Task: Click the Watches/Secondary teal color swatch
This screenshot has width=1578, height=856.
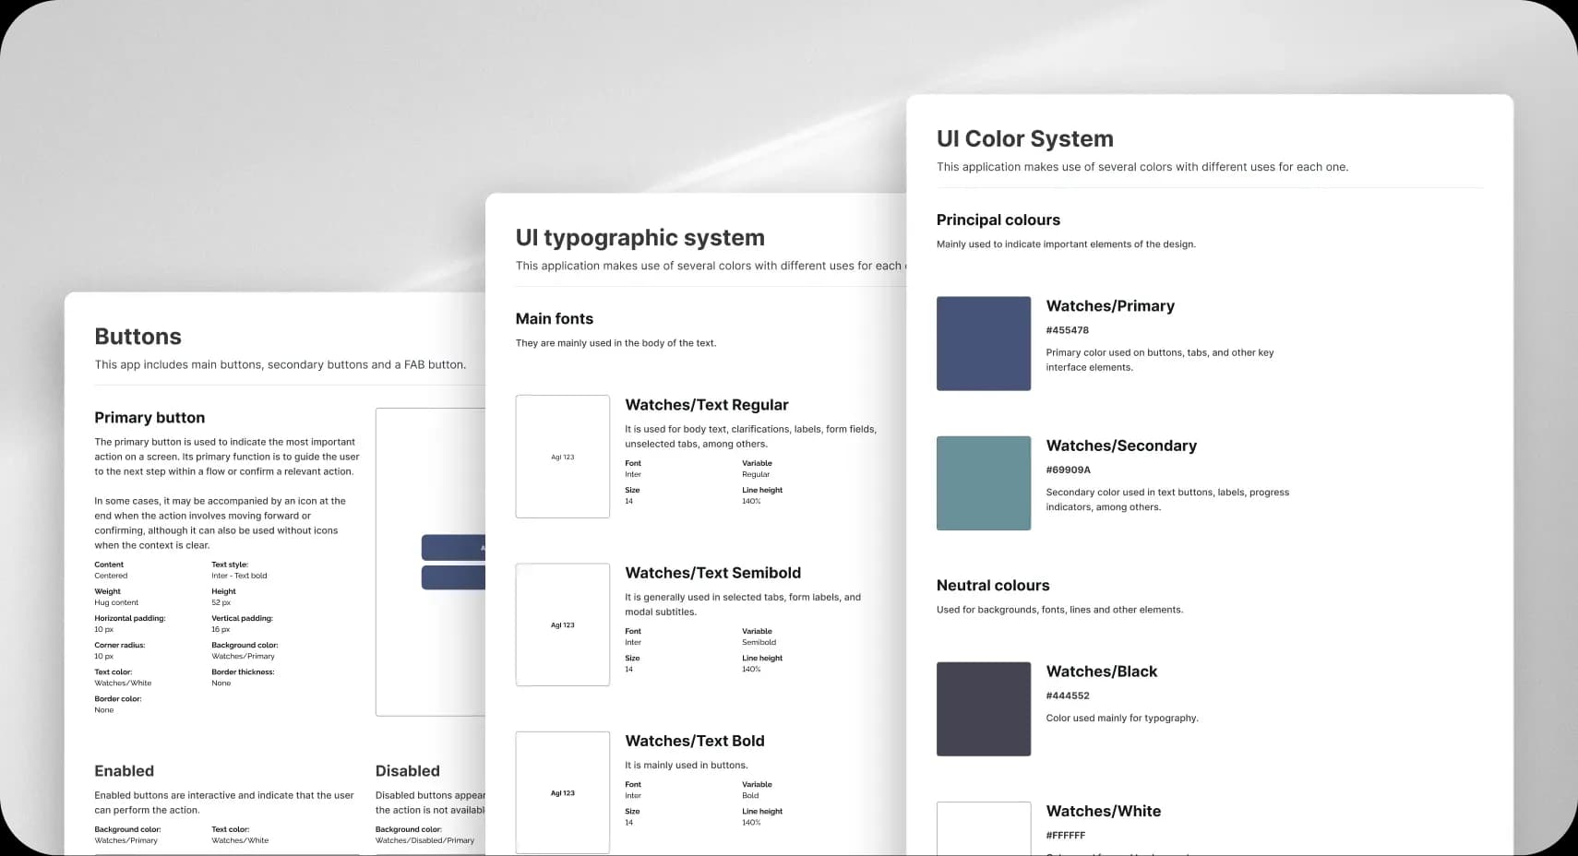Action: click(984, 483)
